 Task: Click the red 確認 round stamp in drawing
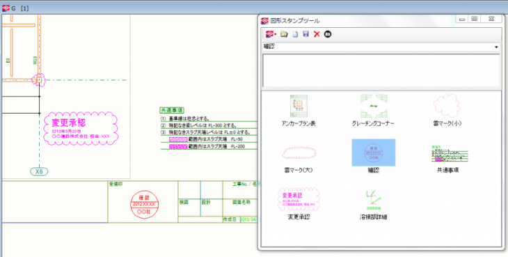(144, 204)
